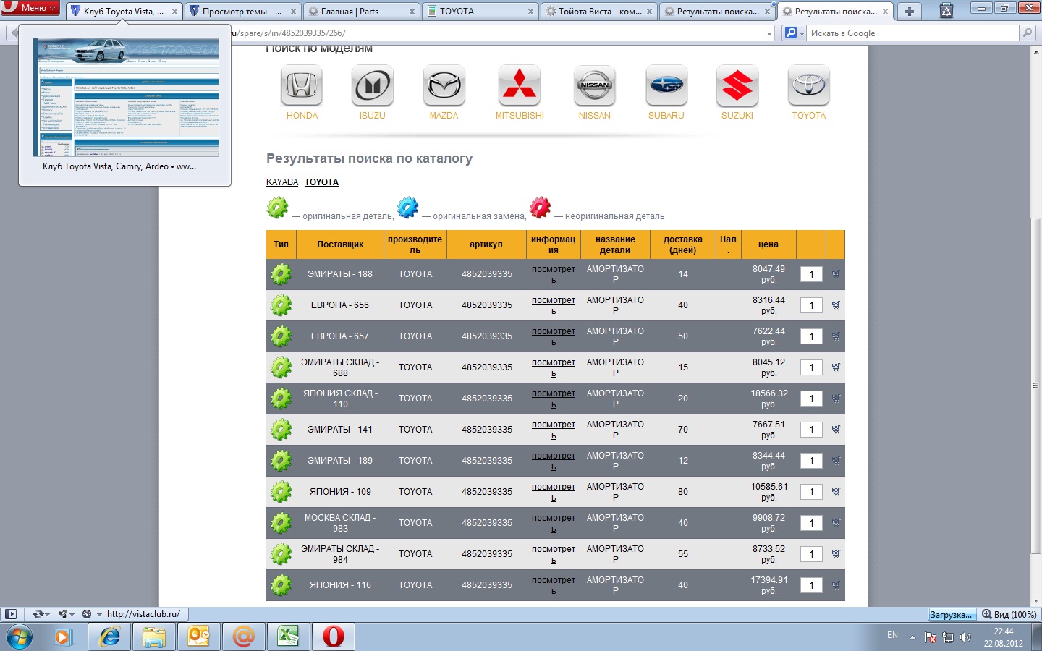This screenshot has width=1042, height=651.
Task: Toggle the Opera side panel button
Action: point(10,614)
